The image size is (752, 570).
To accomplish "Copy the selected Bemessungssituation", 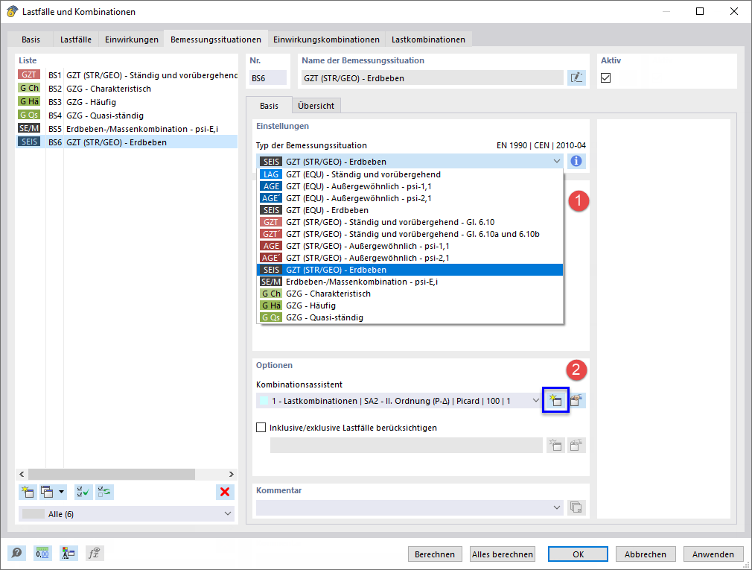I will (x=47, y=492).
